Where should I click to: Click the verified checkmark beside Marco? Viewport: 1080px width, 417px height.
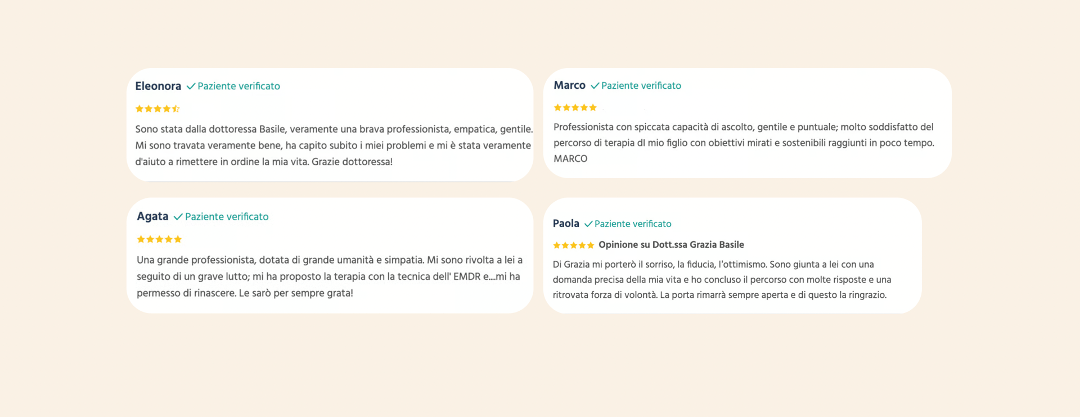595,86
